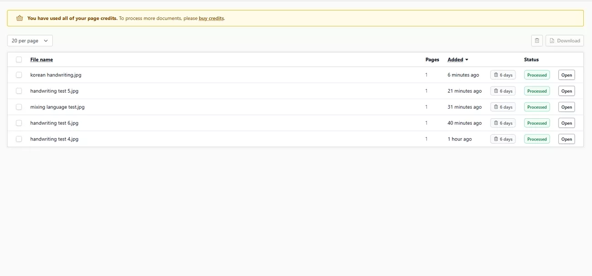The image size is (592, 276).
Task: Click the 6 days retention badge for handwriting test 5.jpg
Action: 503,91
